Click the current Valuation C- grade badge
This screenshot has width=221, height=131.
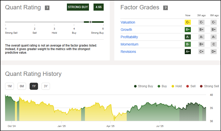tap(188, 22)
